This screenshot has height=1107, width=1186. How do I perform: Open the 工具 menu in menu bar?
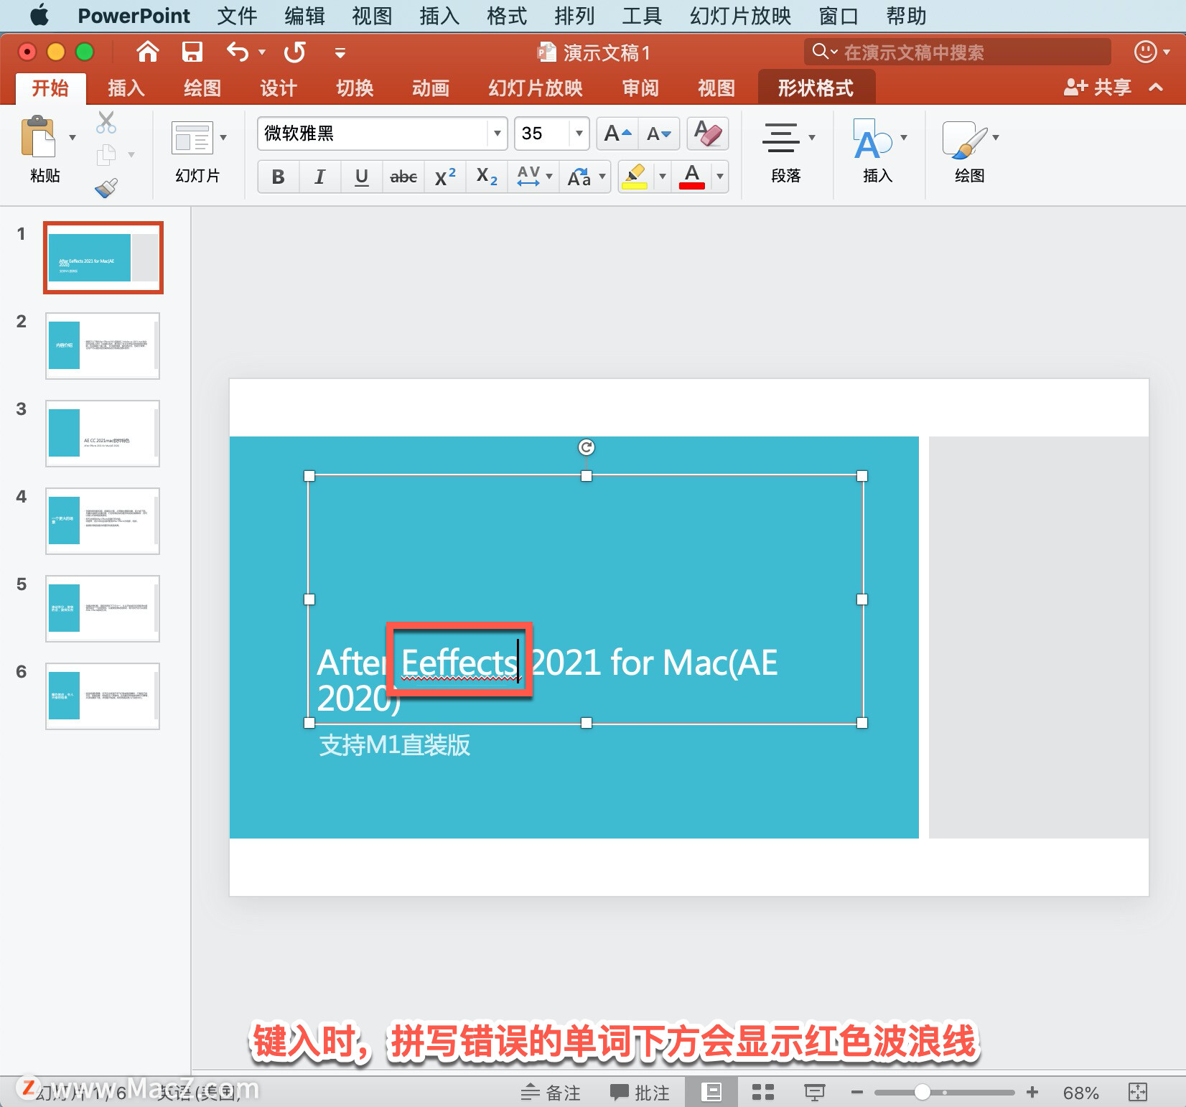(642, 16)
